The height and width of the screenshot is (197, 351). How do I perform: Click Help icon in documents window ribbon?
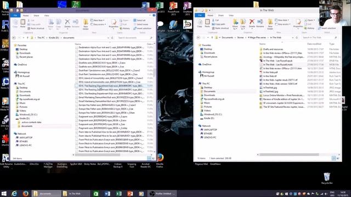pyautogui.click(x=154, y=15)
